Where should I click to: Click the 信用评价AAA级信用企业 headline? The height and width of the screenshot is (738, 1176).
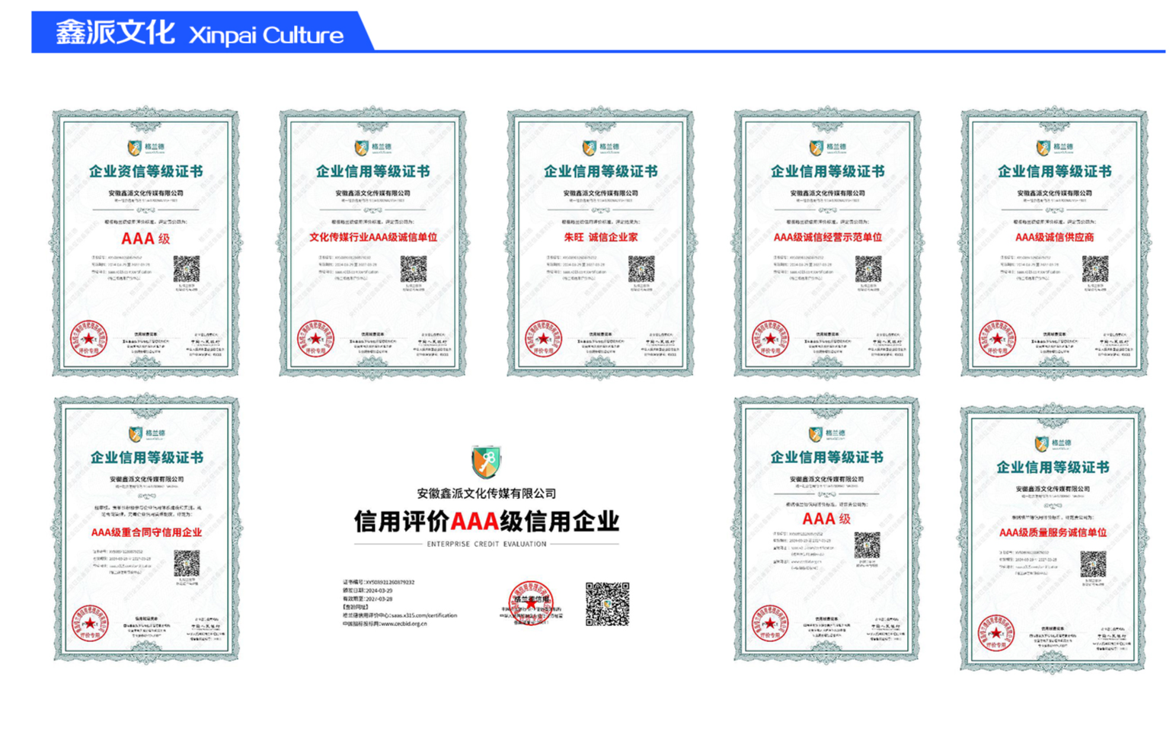pyautogui.click(x=486, y=522)
